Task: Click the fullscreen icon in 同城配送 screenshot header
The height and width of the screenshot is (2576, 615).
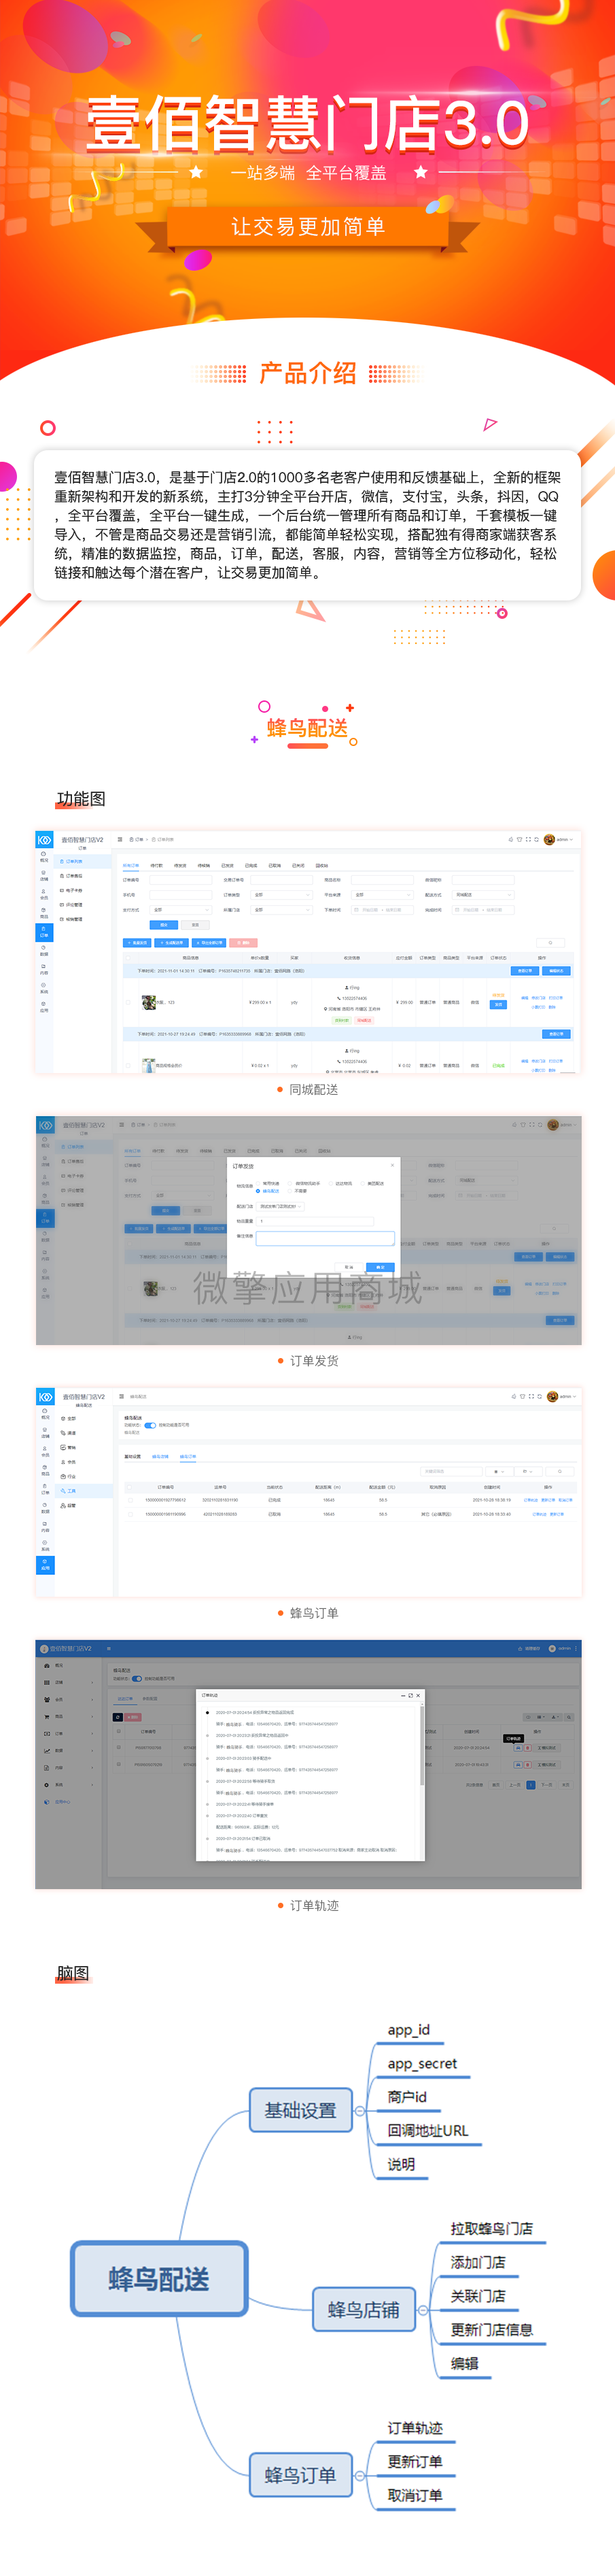Action: (x=528, y=840)
